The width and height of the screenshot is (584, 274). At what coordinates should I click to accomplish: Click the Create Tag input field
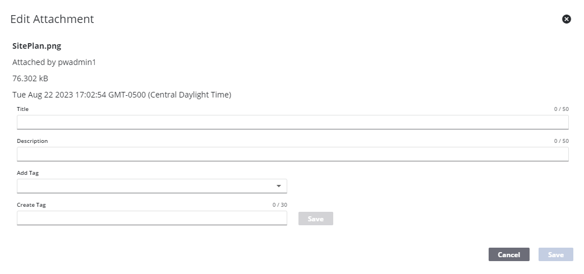151,218
